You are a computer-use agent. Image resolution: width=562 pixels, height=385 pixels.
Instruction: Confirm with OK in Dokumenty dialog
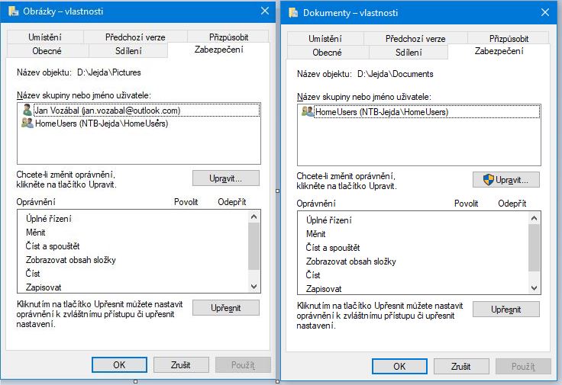point(399,366)
